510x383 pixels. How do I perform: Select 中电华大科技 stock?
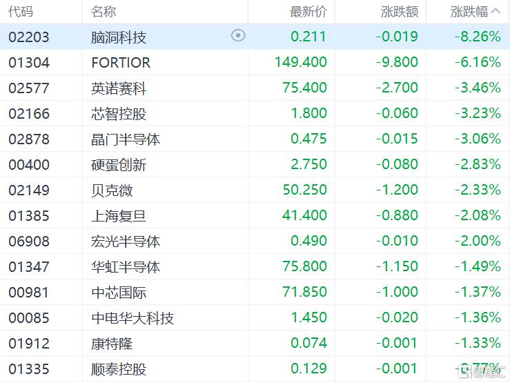133,317
